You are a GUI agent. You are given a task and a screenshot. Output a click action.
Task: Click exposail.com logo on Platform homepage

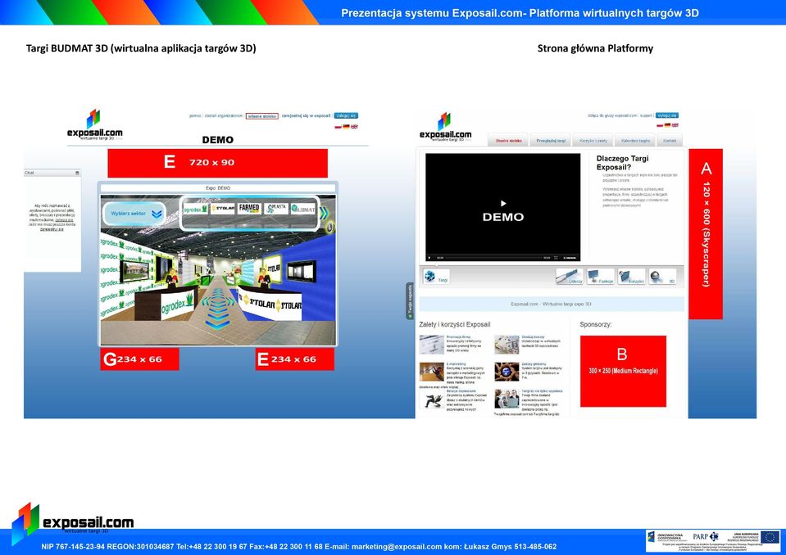coord(446,127)
